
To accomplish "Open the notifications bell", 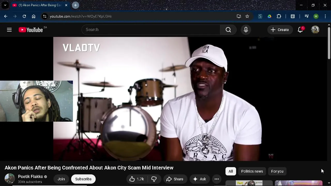I will click(300, 30).
